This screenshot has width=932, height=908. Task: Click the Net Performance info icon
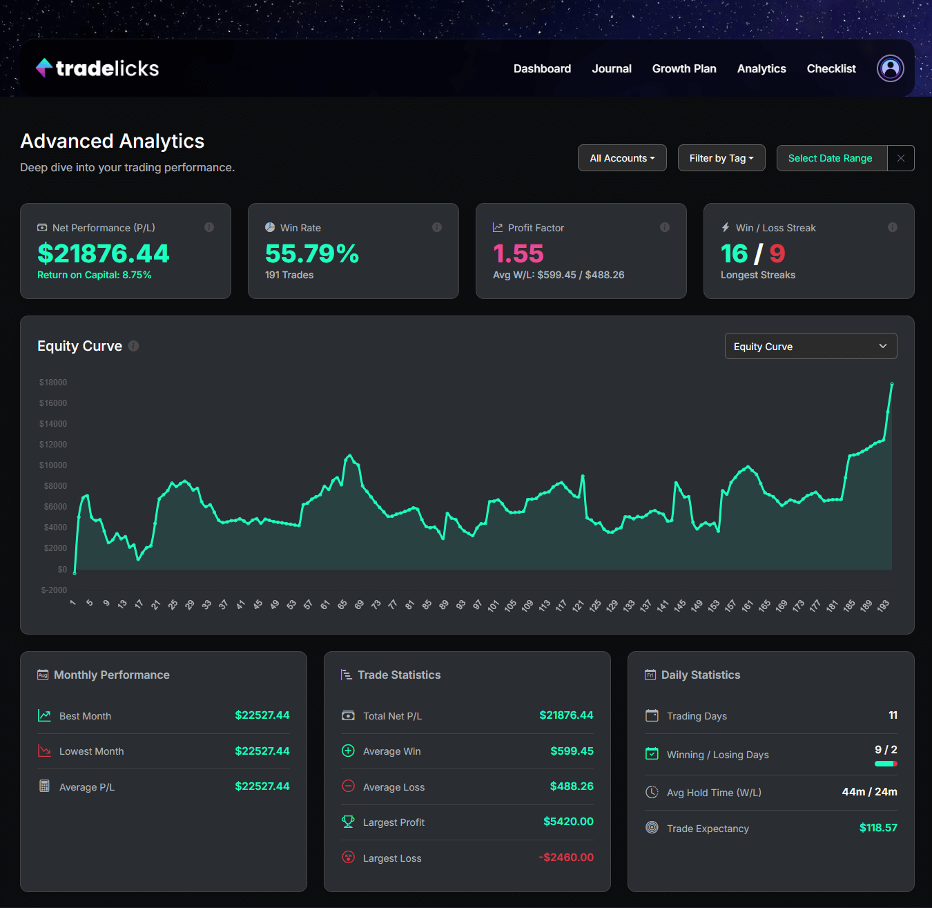[x=210, y=226]
